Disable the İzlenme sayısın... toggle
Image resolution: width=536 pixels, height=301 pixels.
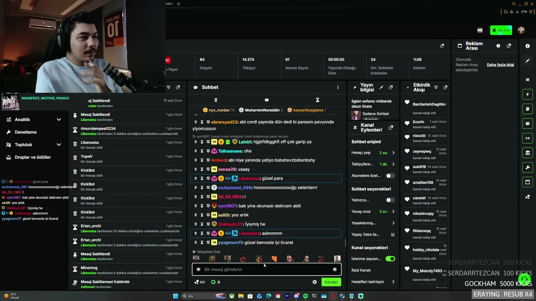point(390,259)
